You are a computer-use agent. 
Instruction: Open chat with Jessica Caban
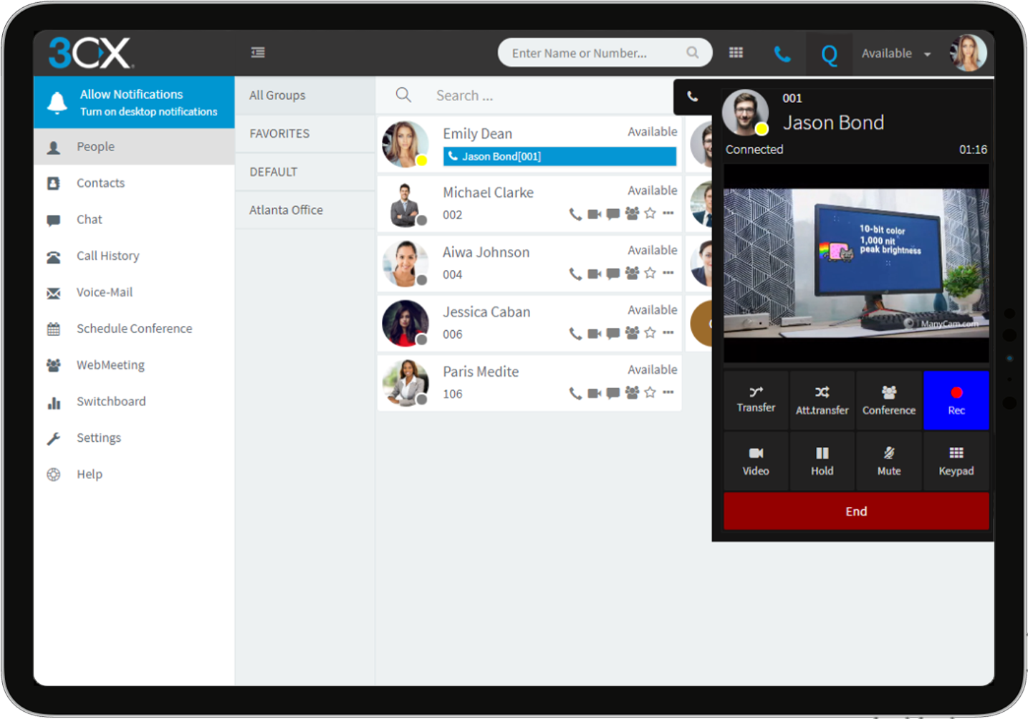pyautogui.click(x=613, y=333)
